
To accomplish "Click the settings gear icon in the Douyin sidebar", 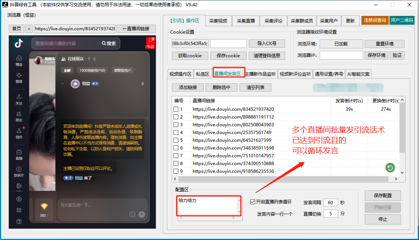I will click(19, 199).
